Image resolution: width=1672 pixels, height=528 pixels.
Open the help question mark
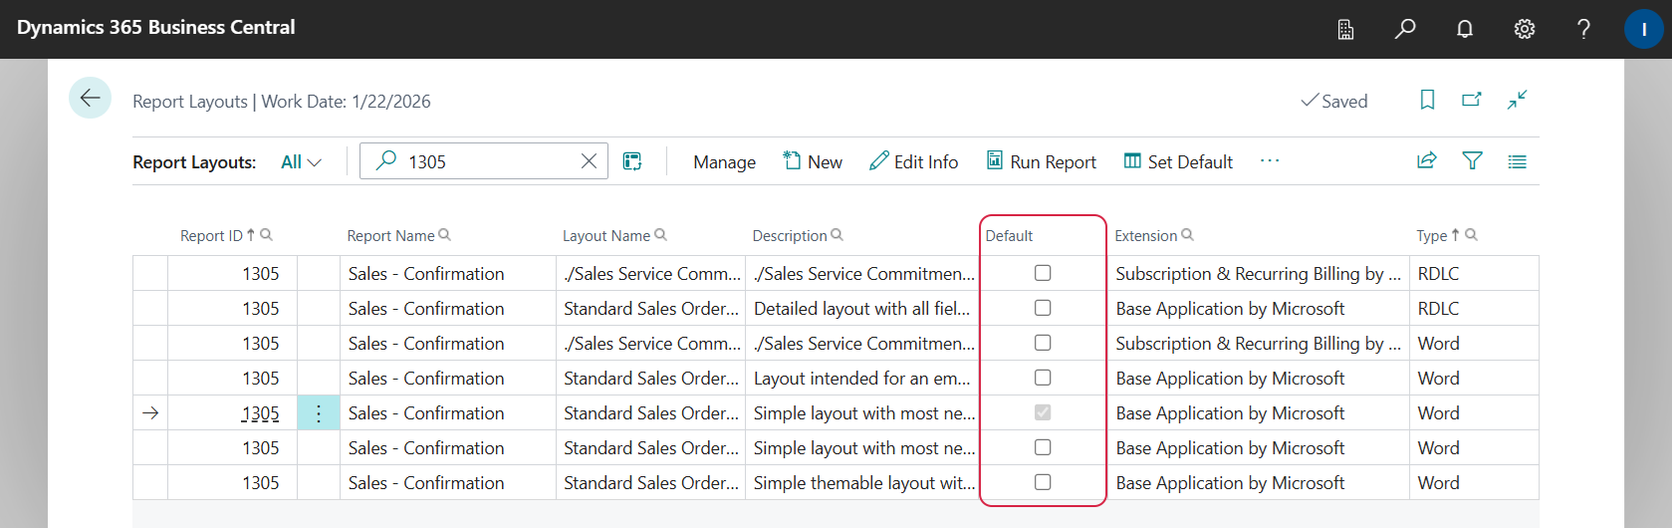coord(1583,29)
